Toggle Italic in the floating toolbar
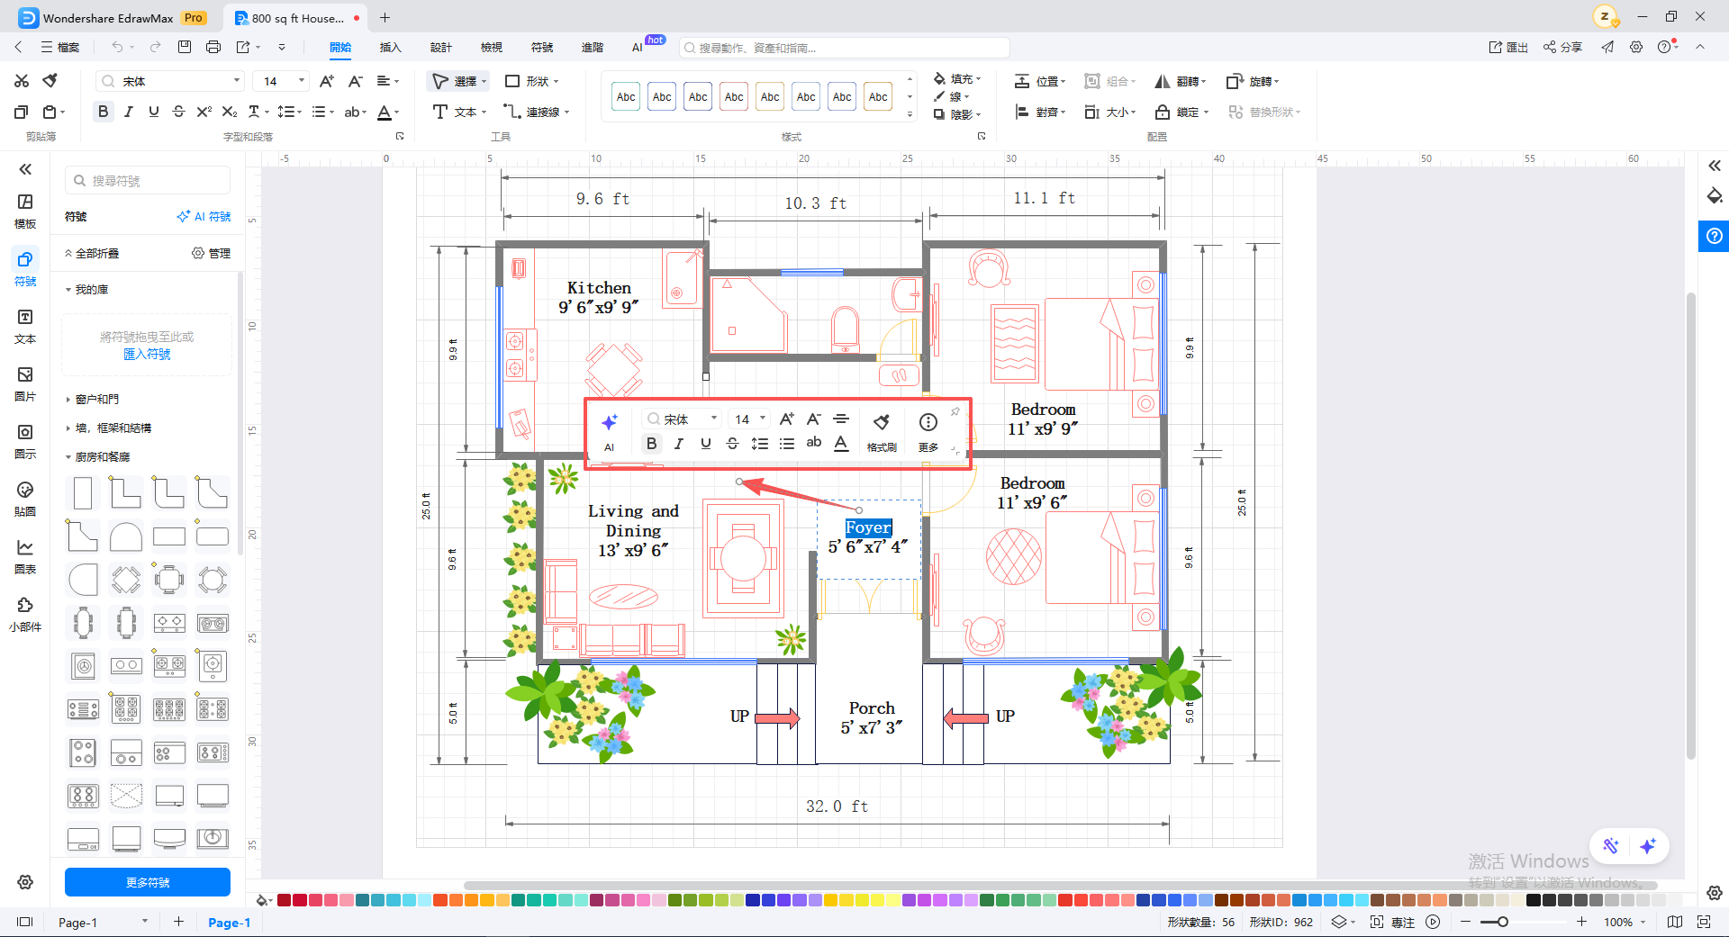The width and height of the screenshot is (1729, 937). 679,443
